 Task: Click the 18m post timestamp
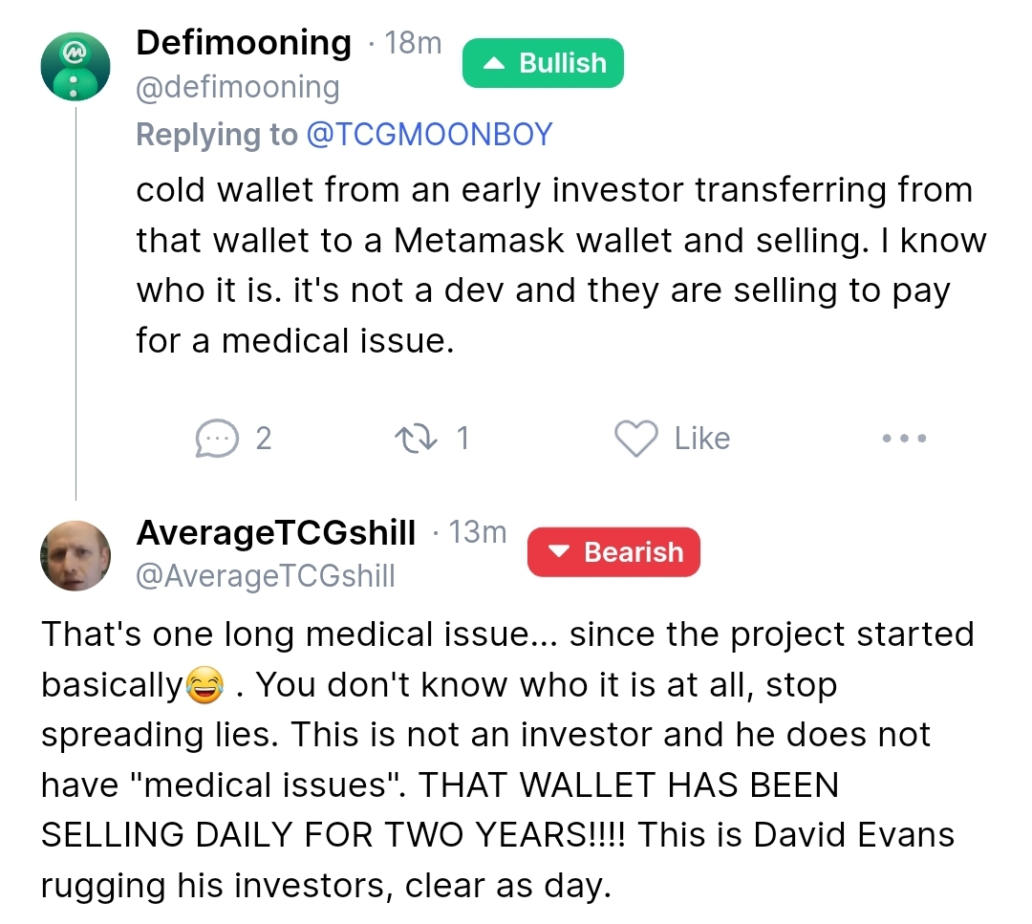coord(413,43)
